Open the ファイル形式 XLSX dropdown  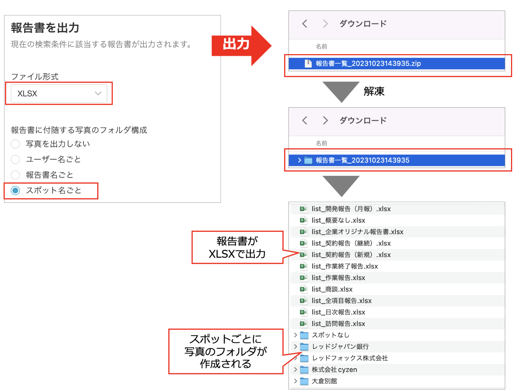59,93
